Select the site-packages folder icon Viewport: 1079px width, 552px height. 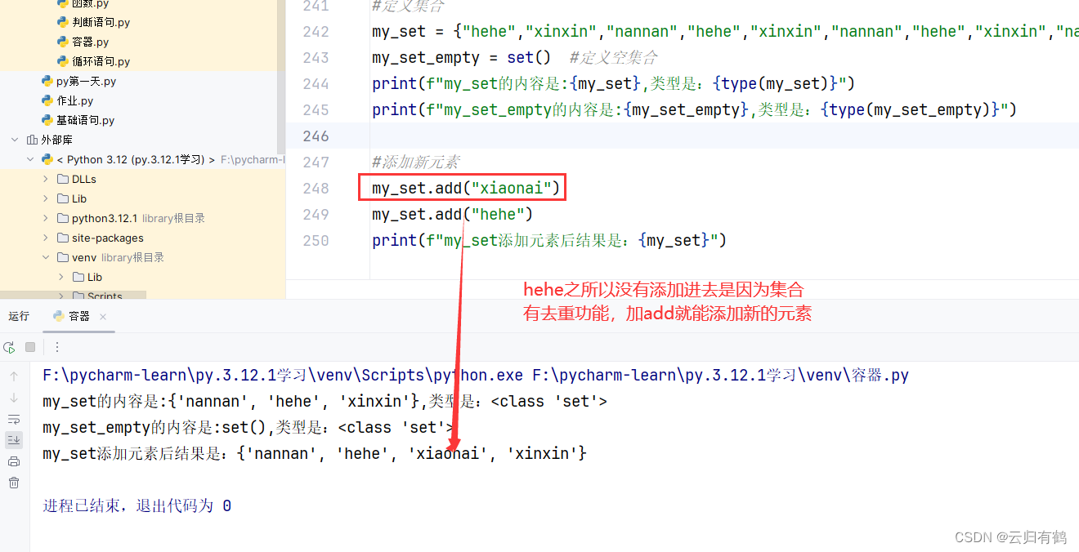(63, 238)
